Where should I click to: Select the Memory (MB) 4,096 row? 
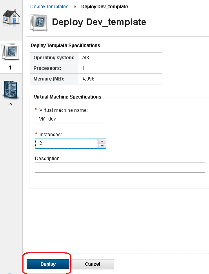pos(96,79)
